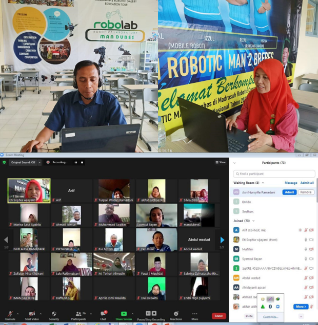Click Customize... in the tray popup
Viewport: 318px width, 325px height.
pos(270,317)
